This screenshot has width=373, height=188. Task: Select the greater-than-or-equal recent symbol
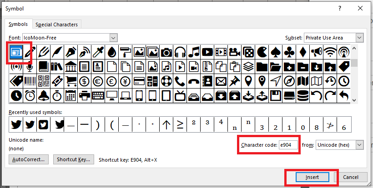click(180, 124)
